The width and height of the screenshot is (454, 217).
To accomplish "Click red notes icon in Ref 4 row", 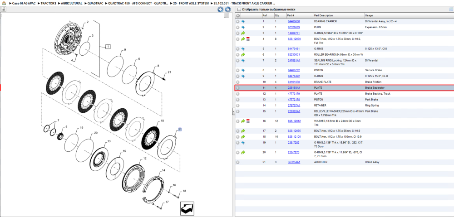I will pyautogui.click(x=248, y=39).
